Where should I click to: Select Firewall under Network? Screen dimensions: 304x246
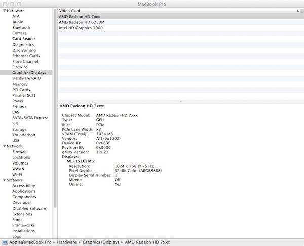tap(19, 152)
